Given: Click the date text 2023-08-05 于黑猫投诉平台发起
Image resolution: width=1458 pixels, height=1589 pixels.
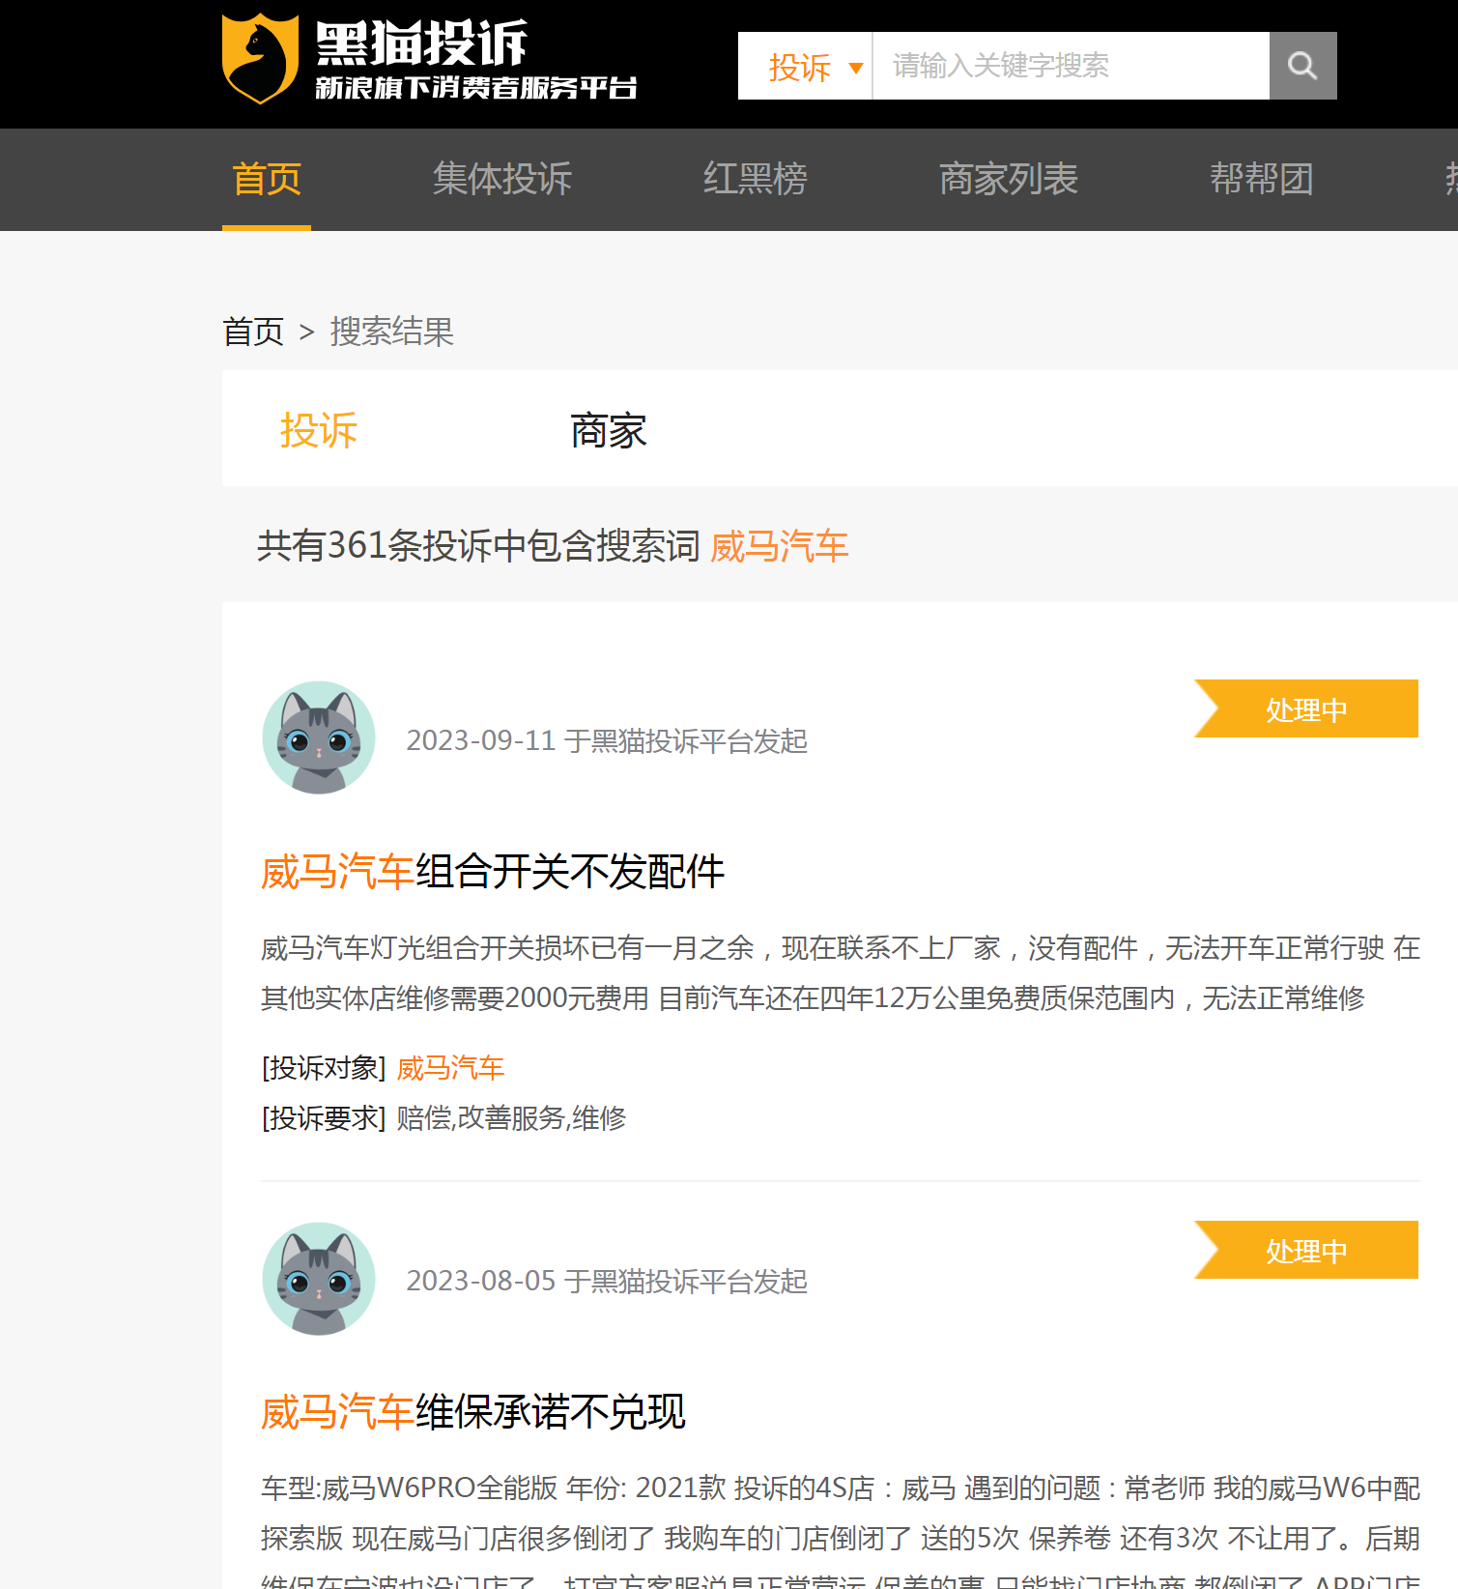Looking at the screenshot, I should point(607,1281).
